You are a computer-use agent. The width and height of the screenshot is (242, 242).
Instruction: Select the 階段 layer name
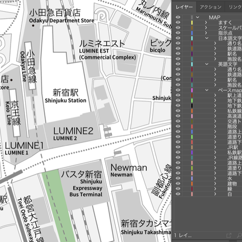232,126
